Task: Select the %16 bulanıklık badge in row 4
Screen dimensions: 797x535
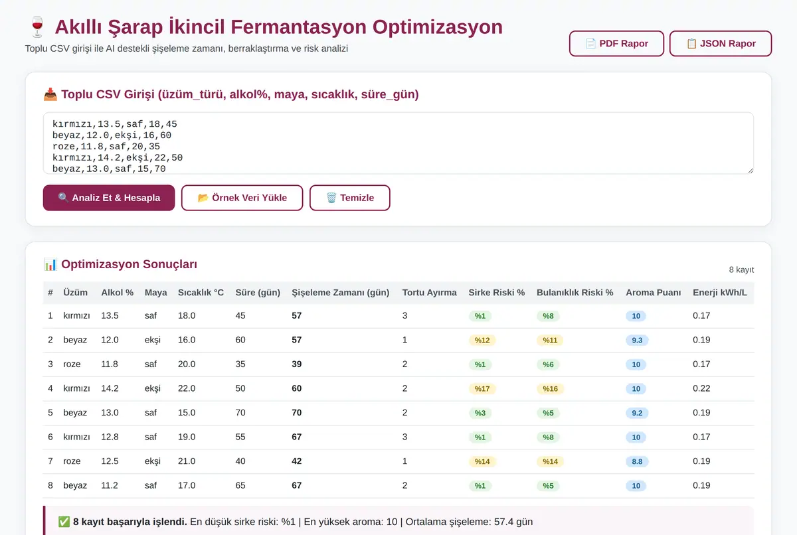Action: (550, 388)
